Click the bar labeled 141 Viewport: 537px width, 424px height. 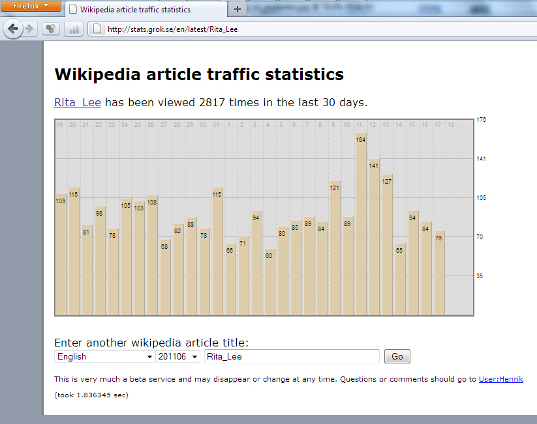coord(374,238)
